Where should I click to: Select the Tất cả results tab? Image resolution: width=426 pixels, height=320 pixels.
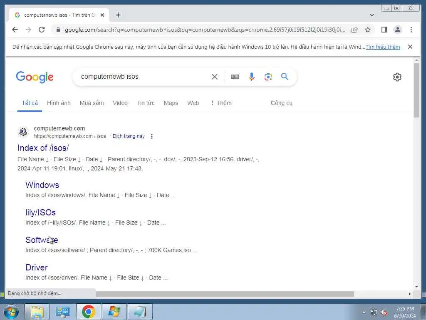30,103
